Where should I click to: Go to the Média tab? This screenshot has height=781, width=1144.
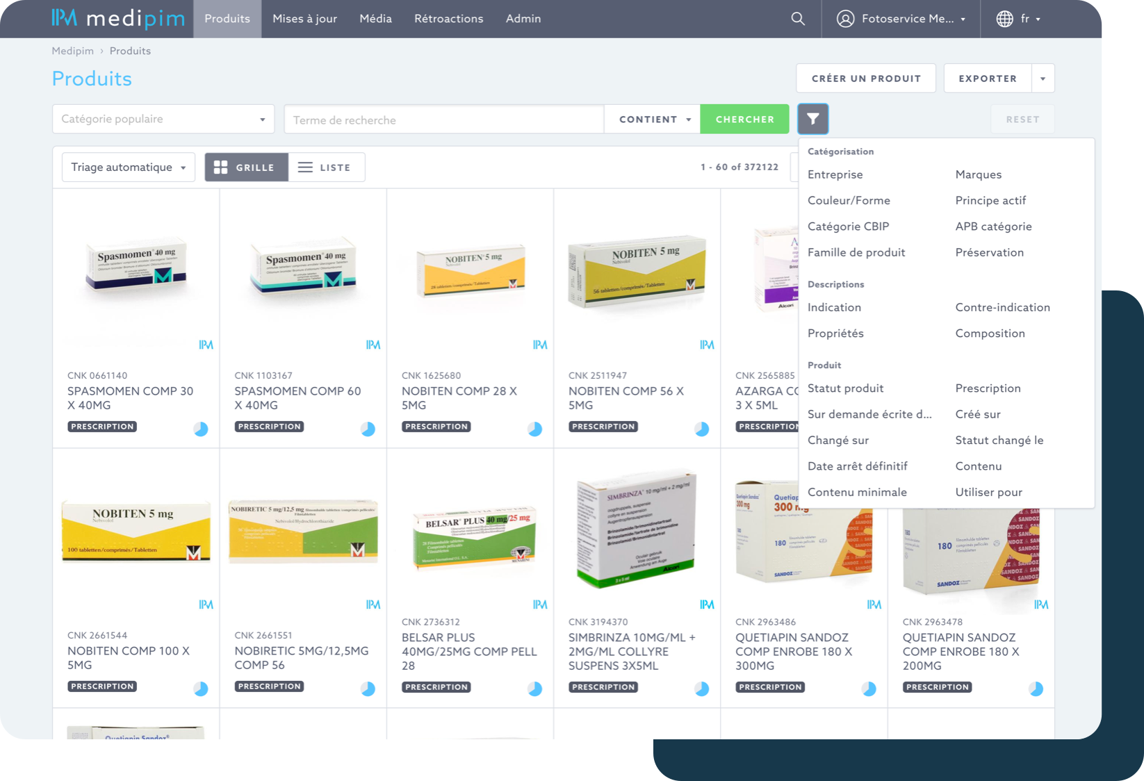coord(376,19)
